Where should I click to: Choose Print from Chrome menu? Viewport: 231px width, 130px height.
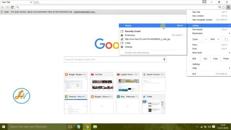(209, 45)
